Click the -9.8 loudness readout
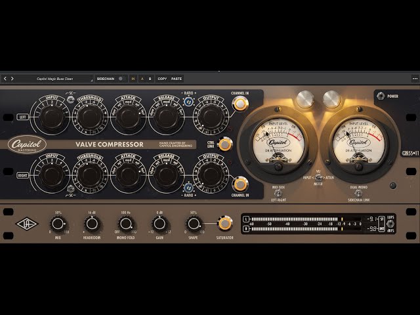Viewport: 420px width, 315px height. coord(372,229)
